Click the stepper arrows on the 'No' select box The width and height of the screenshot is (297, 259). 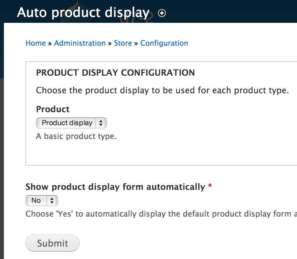coord(52,200)
